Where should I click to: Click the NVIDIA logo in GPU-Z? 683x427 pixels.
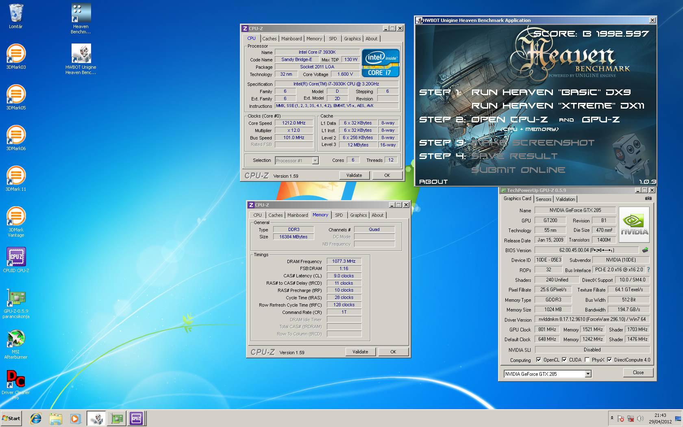(634, 224)
